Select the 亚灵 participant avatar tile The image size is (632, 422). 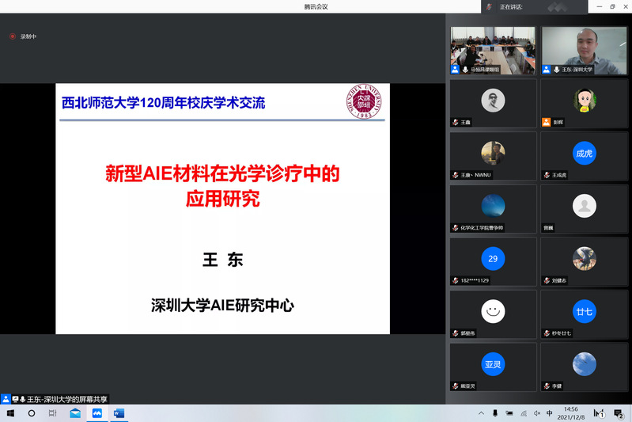coord(493,364)
